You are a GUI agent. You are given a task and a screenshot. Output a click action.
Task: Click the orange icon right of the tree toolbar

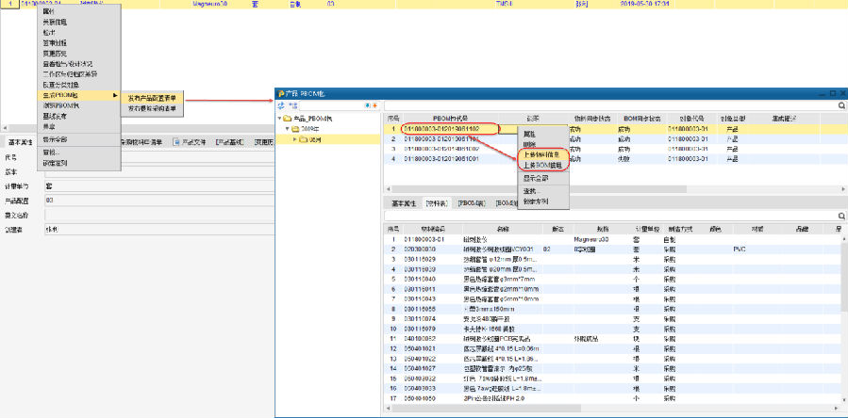click(374, 105)
